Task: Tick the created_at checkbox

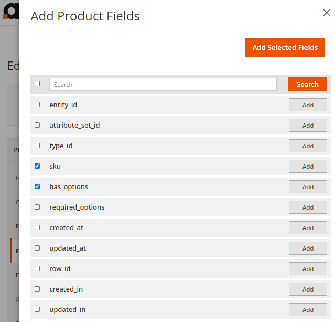Action: point(37,227)
